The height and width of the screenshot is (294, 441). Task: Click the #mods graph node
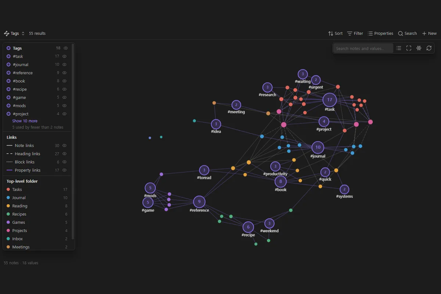coord(150,188)
